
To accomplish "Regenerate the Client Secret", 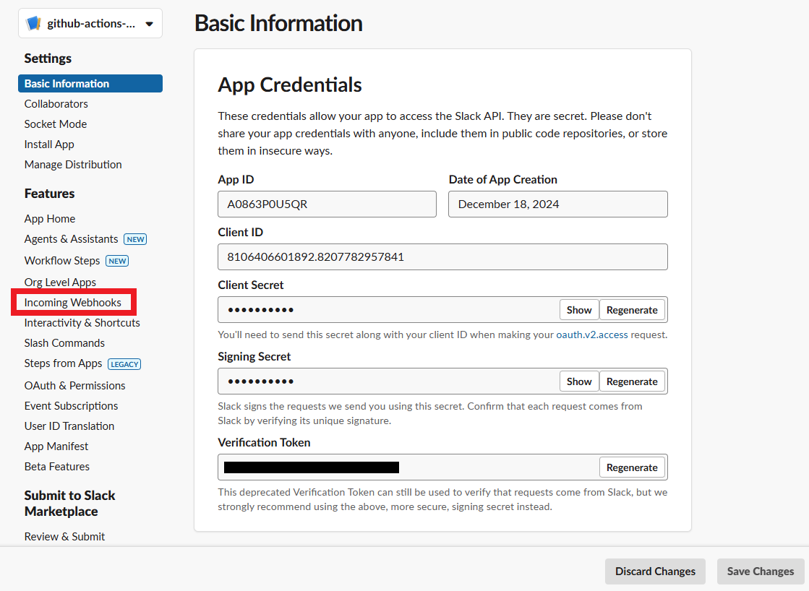I will click(x=632, y=310).
